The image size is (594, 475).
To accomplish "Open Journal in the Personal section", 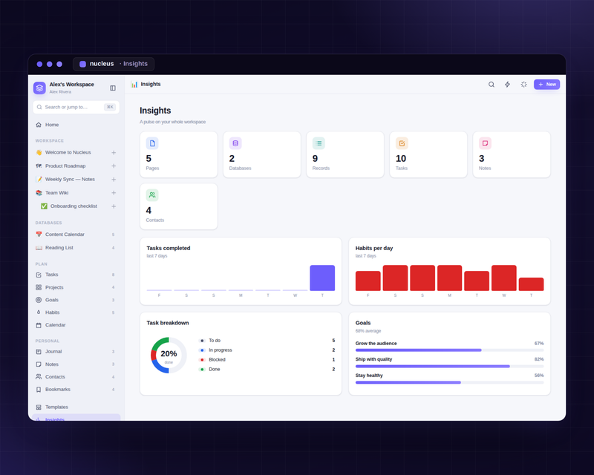I will [76, 352].
